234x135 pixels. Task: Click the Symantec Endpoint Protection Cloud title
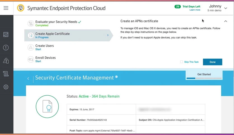pos(66,8)
